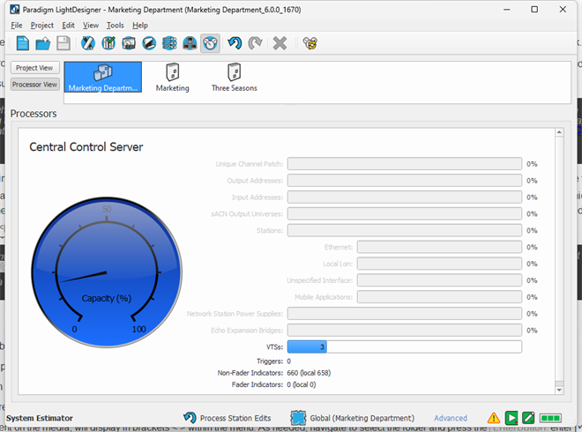Open the Help menu
Screen dimensions: 582x432
click(140, 26)
